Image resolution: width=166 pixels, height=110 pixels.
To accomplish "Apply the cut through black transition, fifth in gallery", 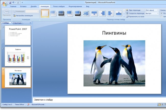I will click(x=78, y=13).
